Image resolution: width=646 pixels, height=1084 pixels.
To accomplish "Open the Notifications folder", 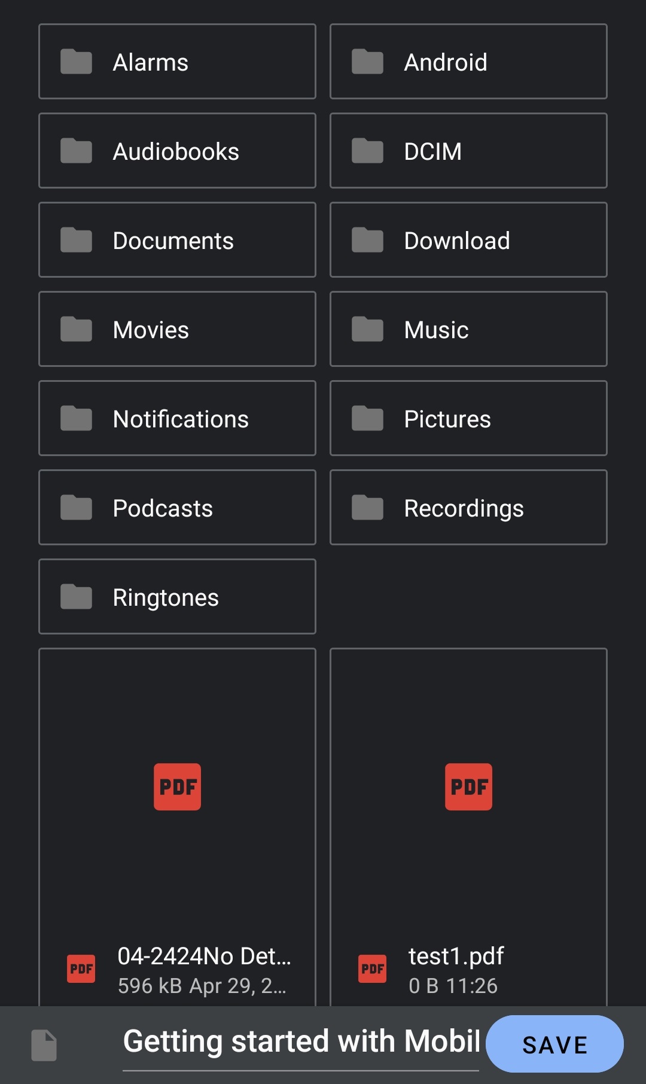I will coord(177,418).
